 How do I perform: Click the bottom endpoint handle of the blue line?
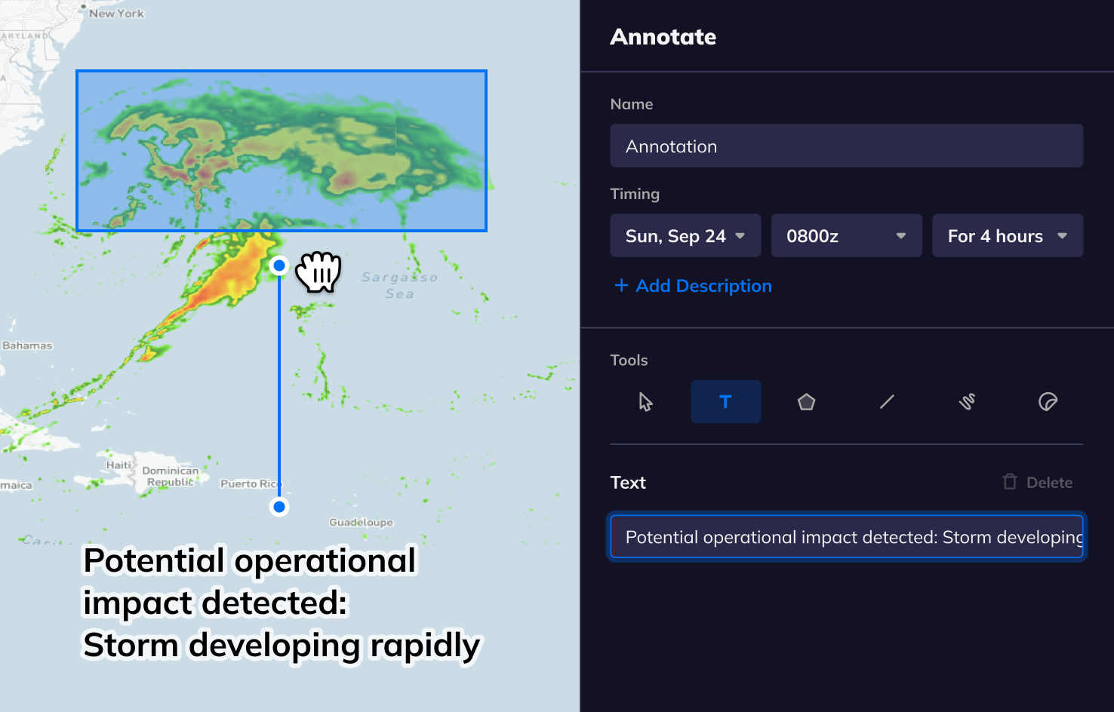(x=279, y=507)
